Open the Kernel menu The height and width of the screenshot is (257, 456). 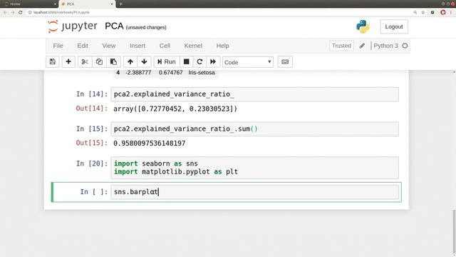point(193,46)
